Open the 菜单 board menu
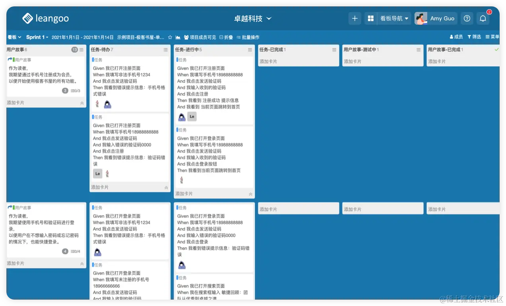 (x=492, y=37)
